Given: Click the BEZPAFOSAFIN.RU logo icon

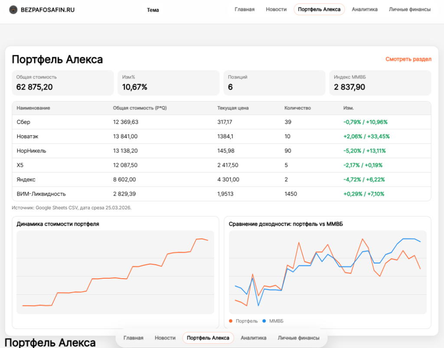Looking at the screenshot, I should [13, 10].
